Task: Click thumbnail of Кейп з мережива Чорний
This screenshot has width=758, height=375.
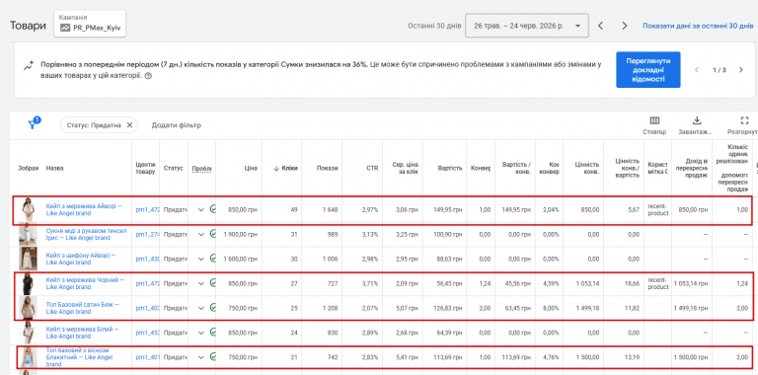Action: (x=28, y=283)
